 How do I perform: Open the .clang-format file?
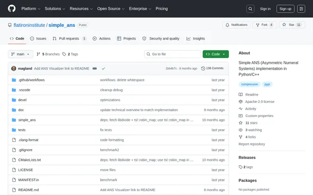[28, 140]
